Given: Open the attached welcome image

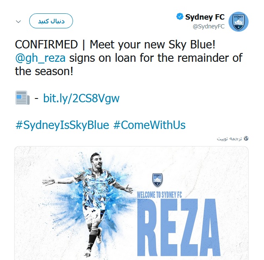Looking at the screenshot, I should point(131,203).
